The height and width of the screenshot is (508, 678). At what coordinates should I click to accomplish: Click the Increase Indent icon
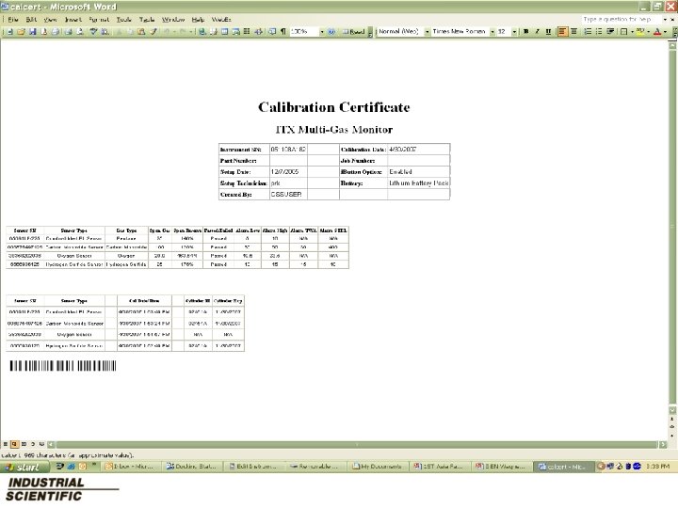(x=610, y=32)
